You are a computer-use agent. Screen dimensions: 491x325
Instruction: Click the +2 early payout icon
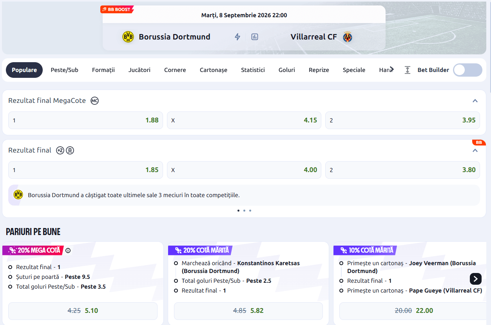point(60,150)
